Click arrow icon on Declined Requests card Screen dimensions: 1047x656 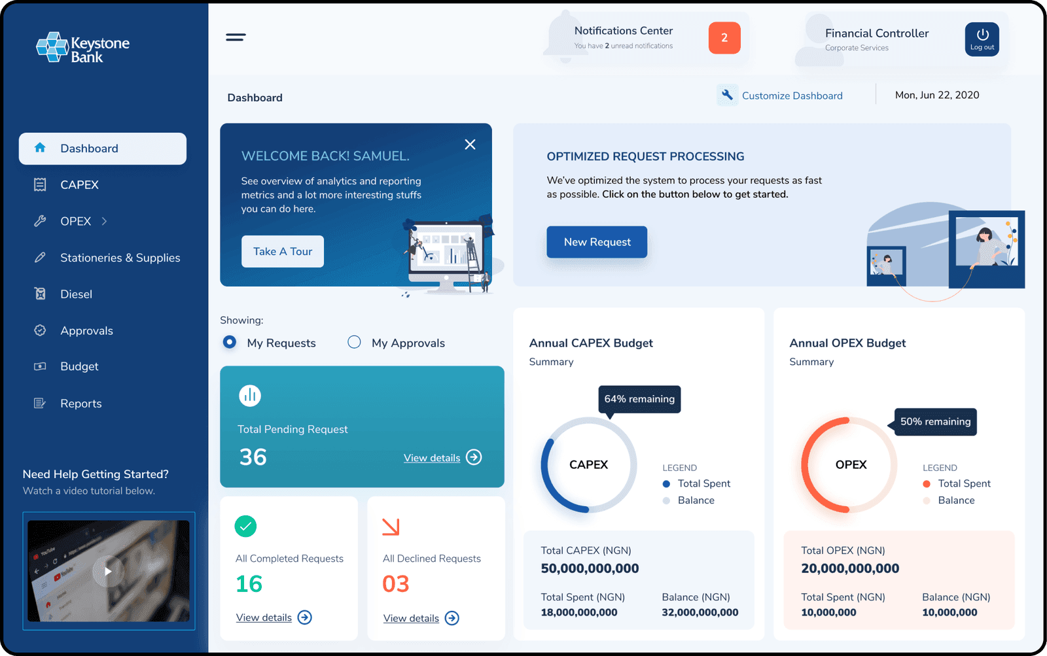click(452, 618)
